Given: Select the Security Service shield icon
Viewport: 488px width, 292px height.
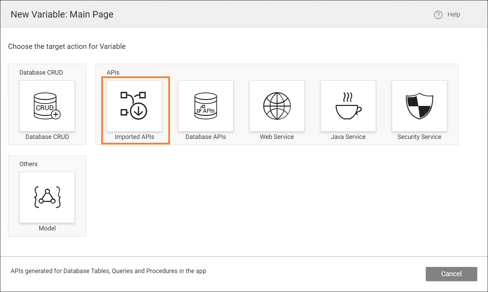Looking at the screenshot, I should pos(419,106).
